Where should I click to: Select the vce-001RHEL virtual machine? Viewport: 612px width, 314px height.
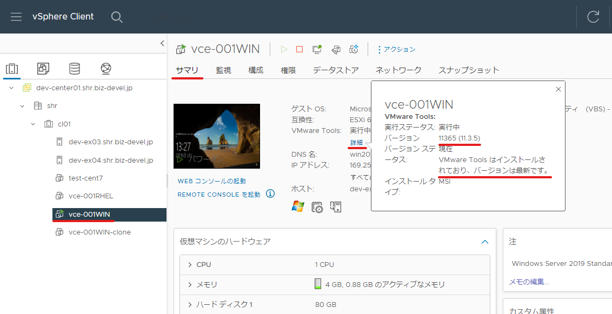(90, 196)
